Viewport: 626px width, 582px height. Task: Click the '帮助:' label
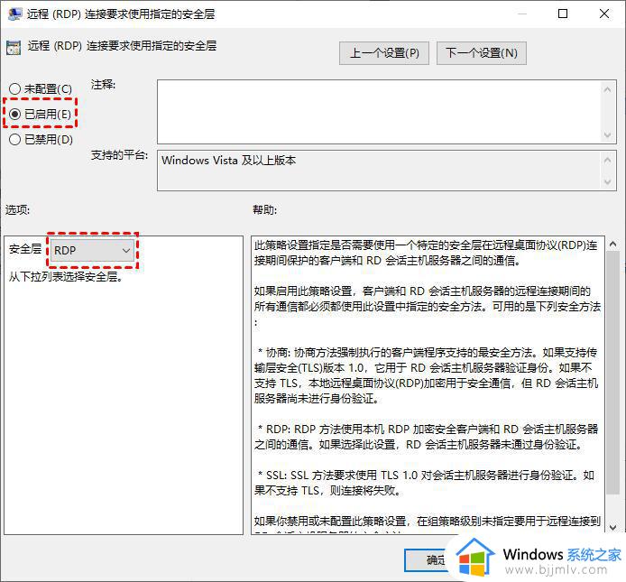tap(264, 209)
